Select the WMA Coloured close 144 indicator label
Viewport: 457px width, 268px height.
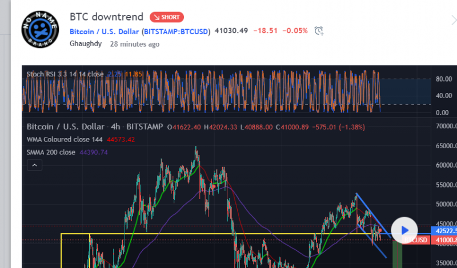65,140
